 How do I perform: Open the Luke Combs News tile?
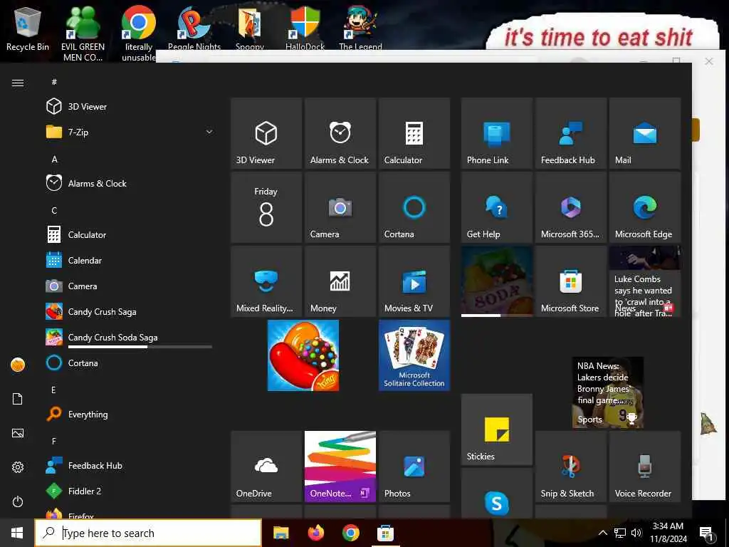pos(644,281)
